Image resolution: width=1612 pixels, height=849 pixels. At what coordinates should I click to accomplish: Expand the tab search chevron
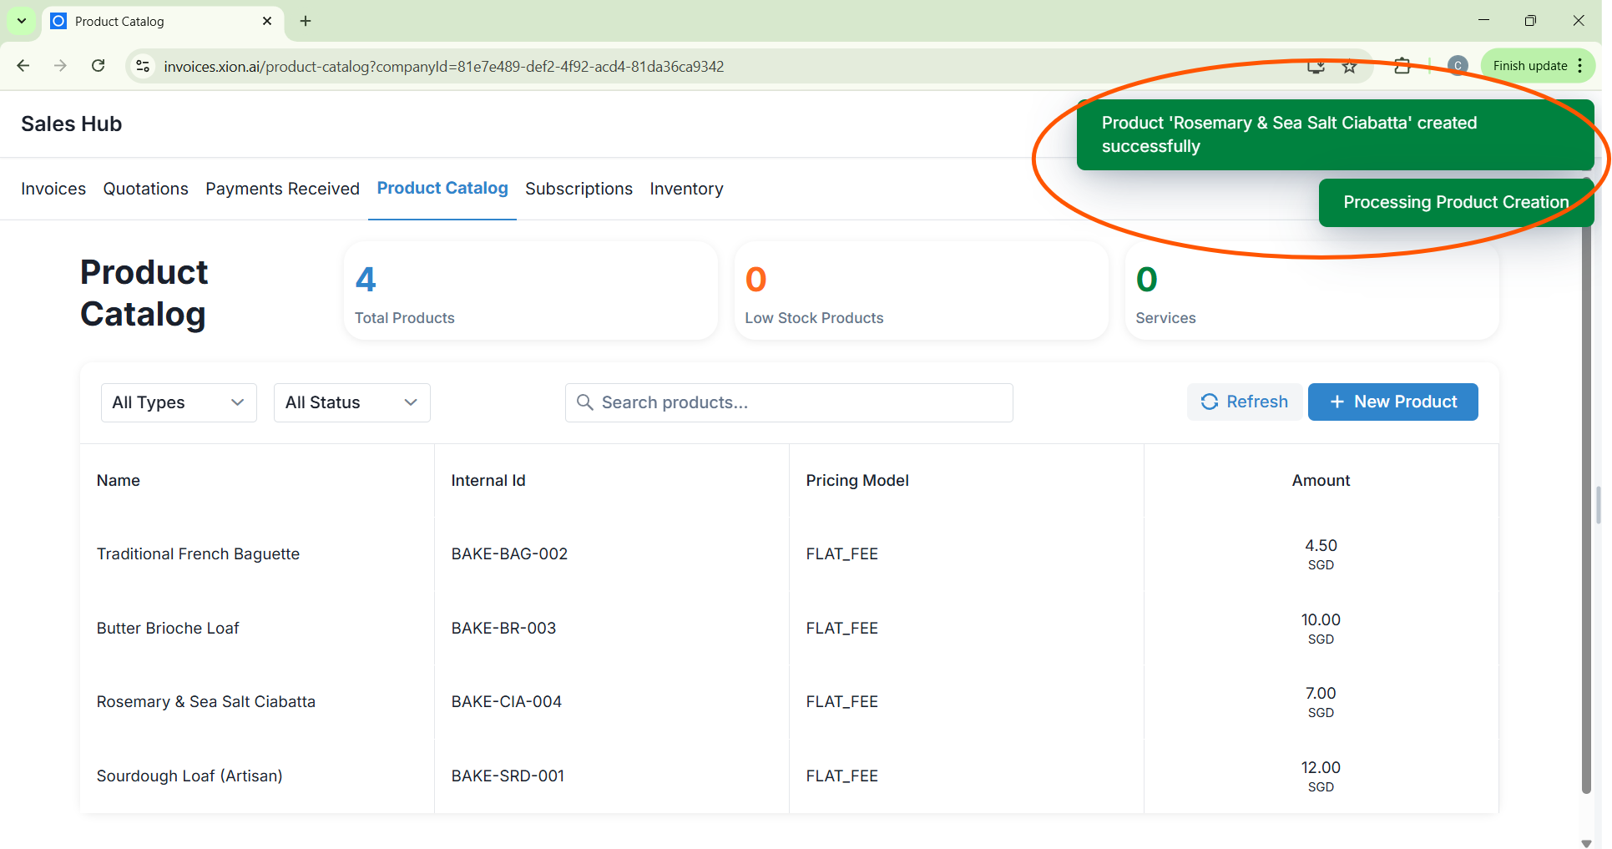22,21
